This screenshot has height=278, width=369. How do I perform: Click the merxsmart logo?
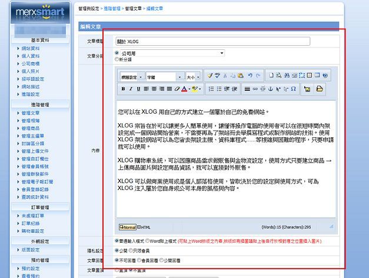point(40,12)
